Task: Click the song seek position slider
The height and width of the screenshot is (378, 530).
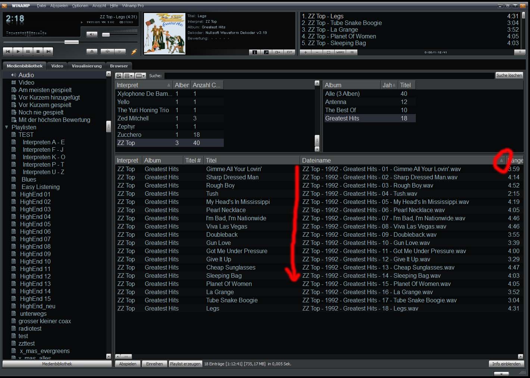Action: tap(71, 42)
